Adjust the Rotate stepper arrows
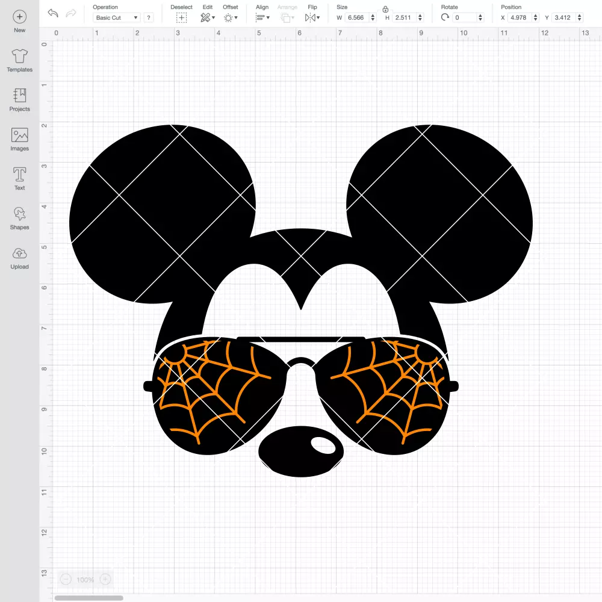602x602 pixels. click(480, 17)
